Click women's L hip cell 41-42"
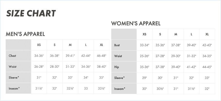The height and width of the screenshot is (101, 221). click(191, 67)
